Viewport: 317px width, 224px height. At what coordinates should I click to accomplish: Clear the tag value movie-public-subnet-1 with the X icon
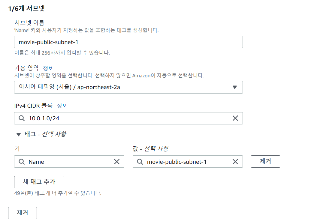tap(235, 162)
